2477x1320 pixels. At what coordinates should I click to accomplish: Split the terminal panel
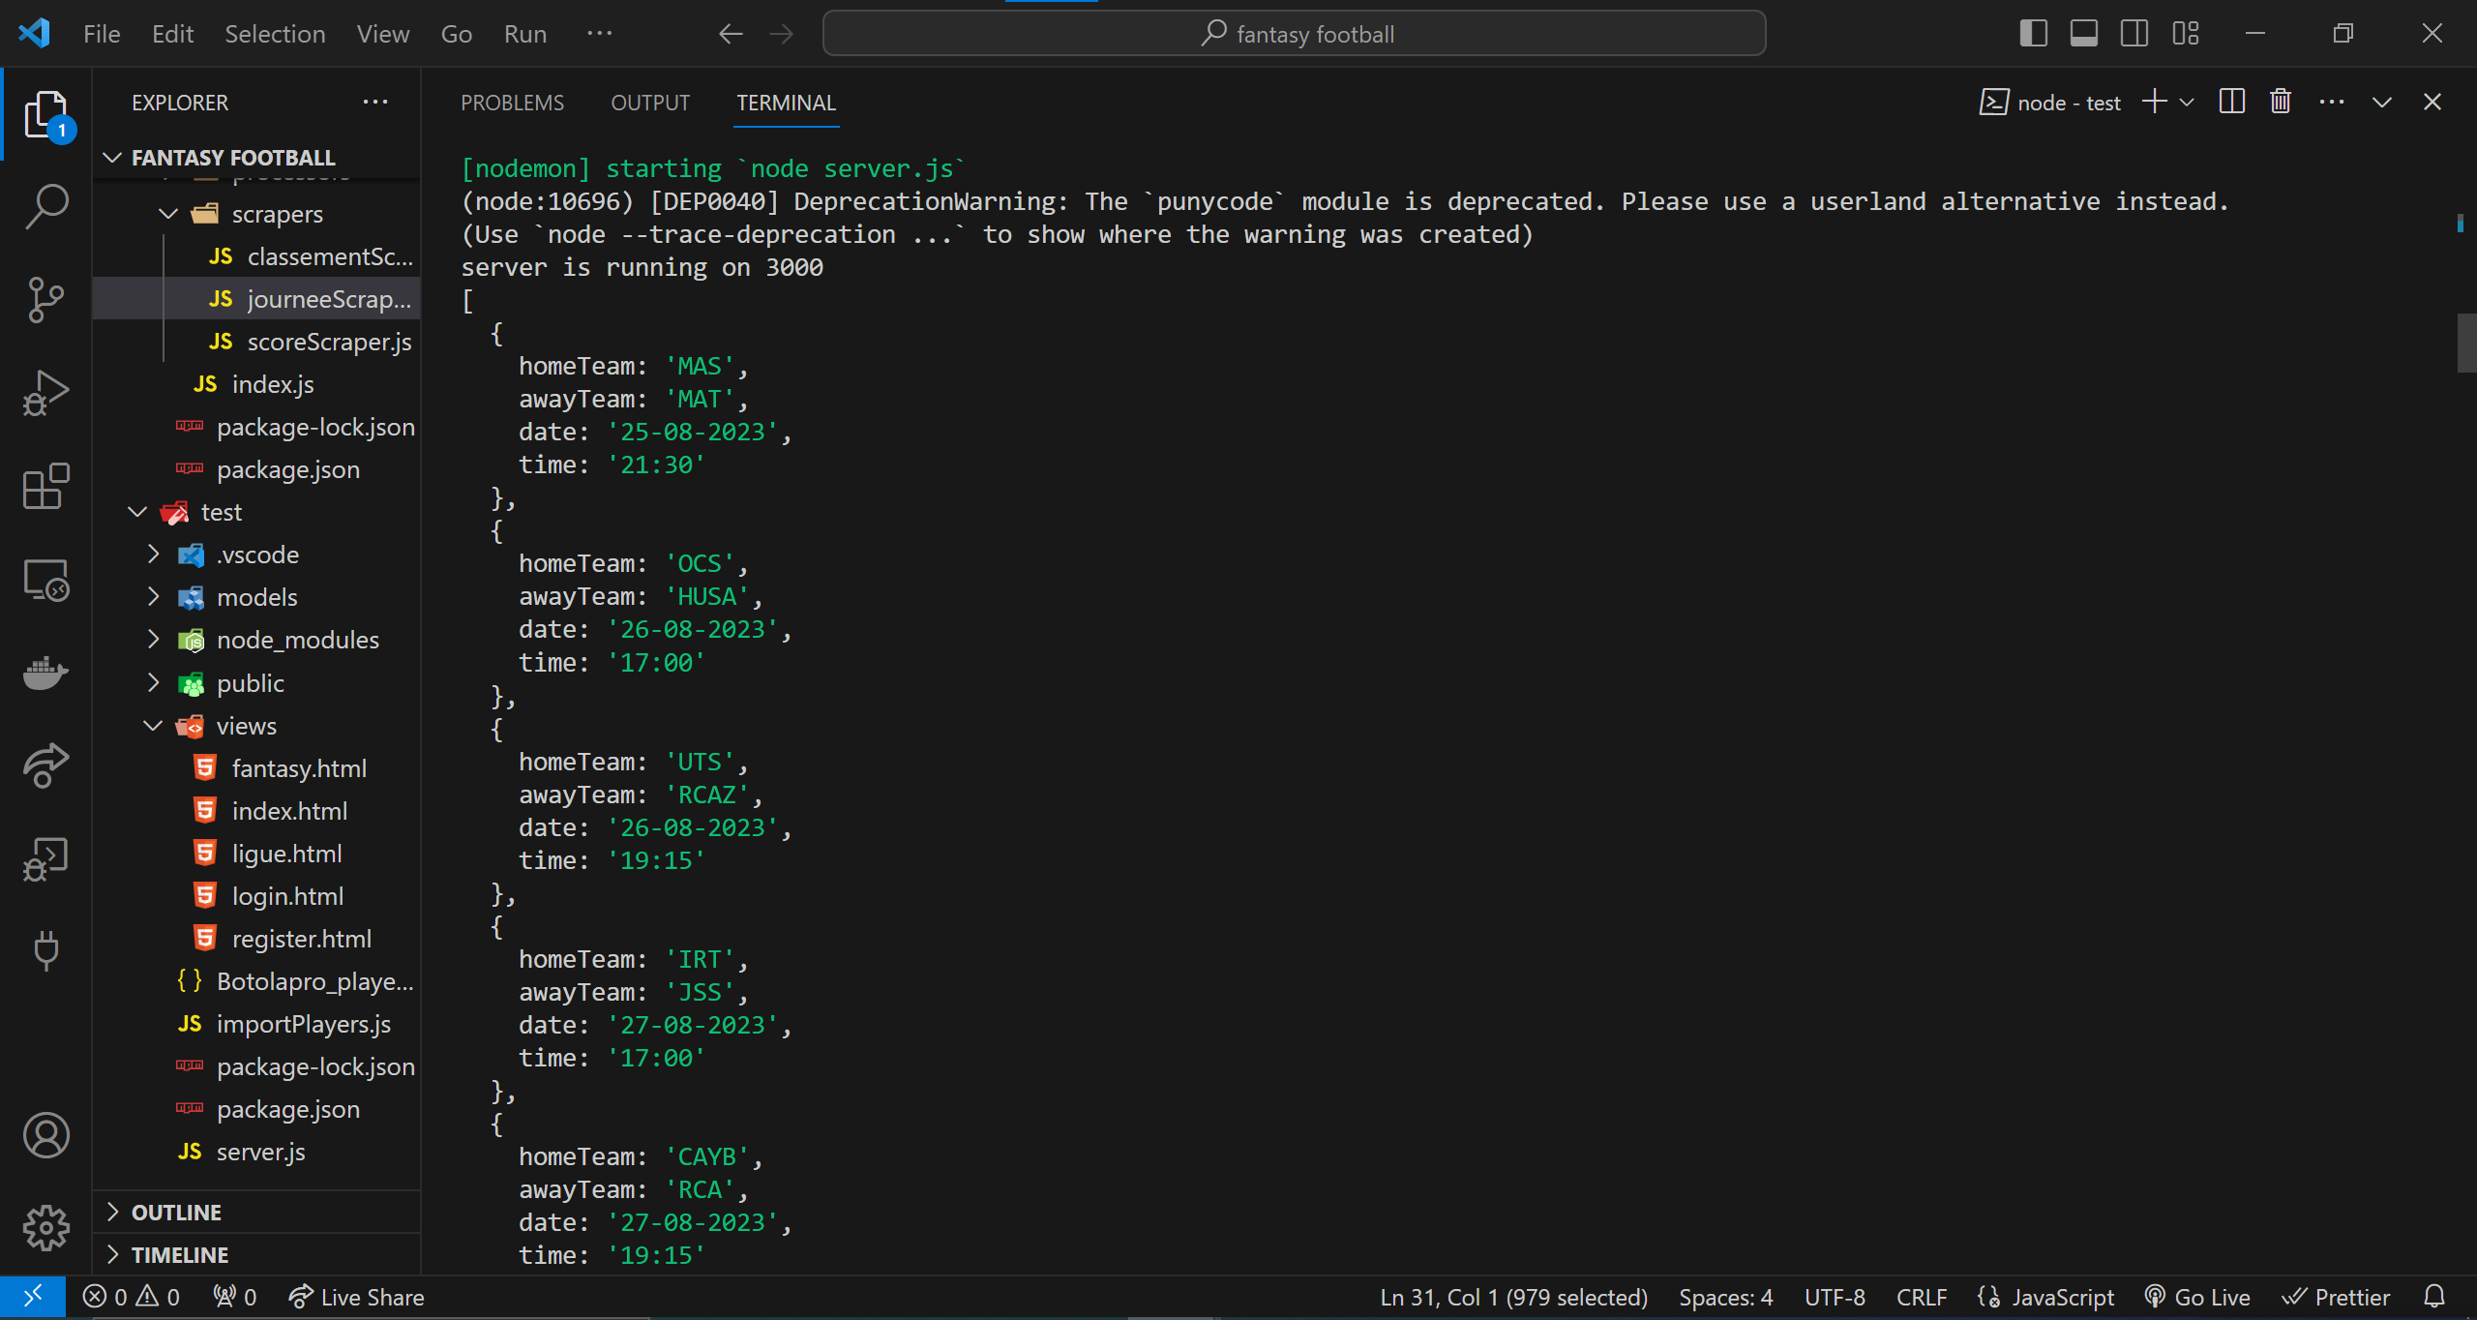2232,102
